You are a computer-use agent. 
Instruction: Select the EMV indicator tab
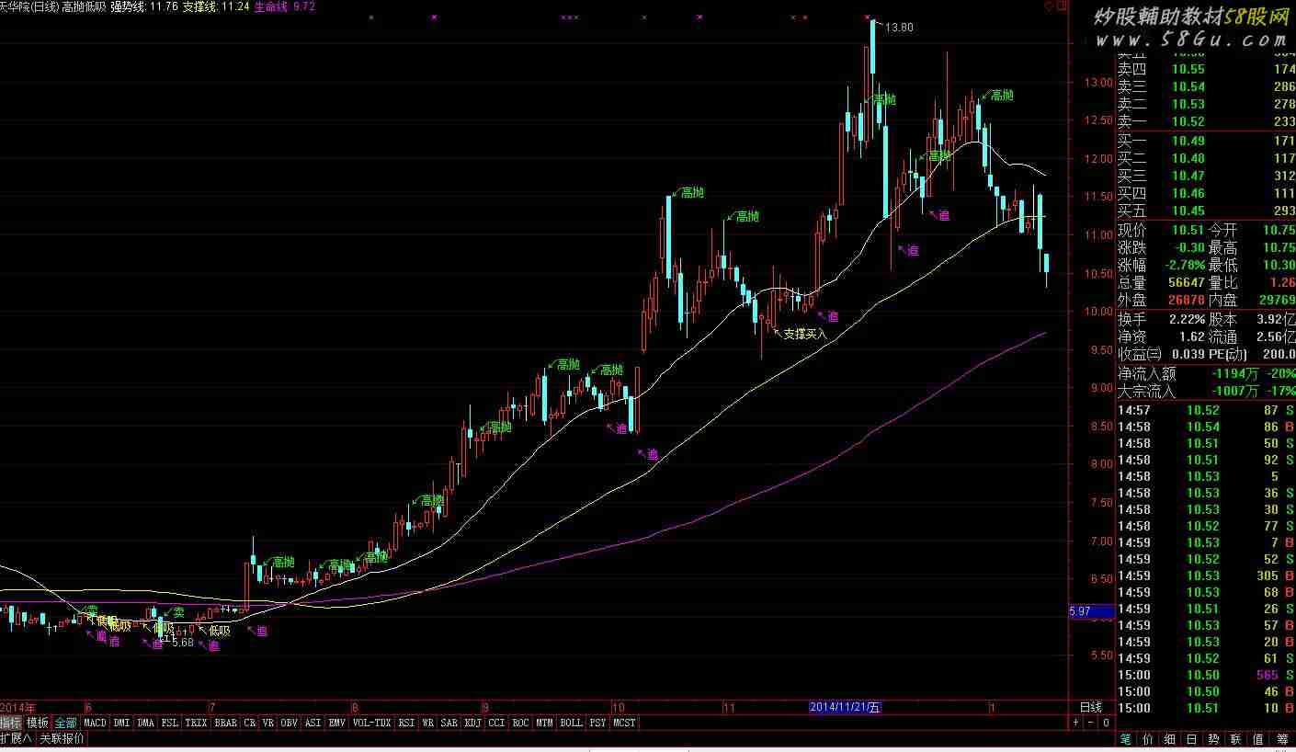tap(337, 723)
